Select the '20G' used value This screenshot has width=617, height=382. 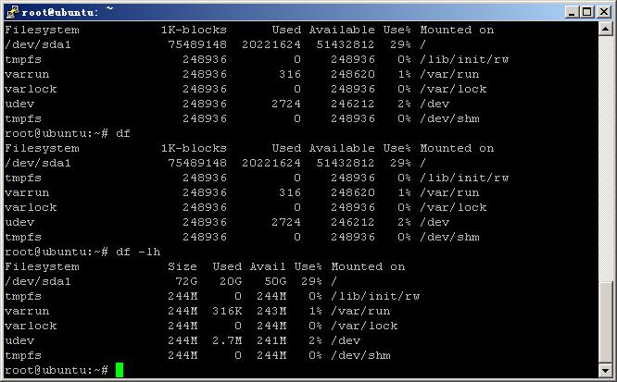click(231, 281)
